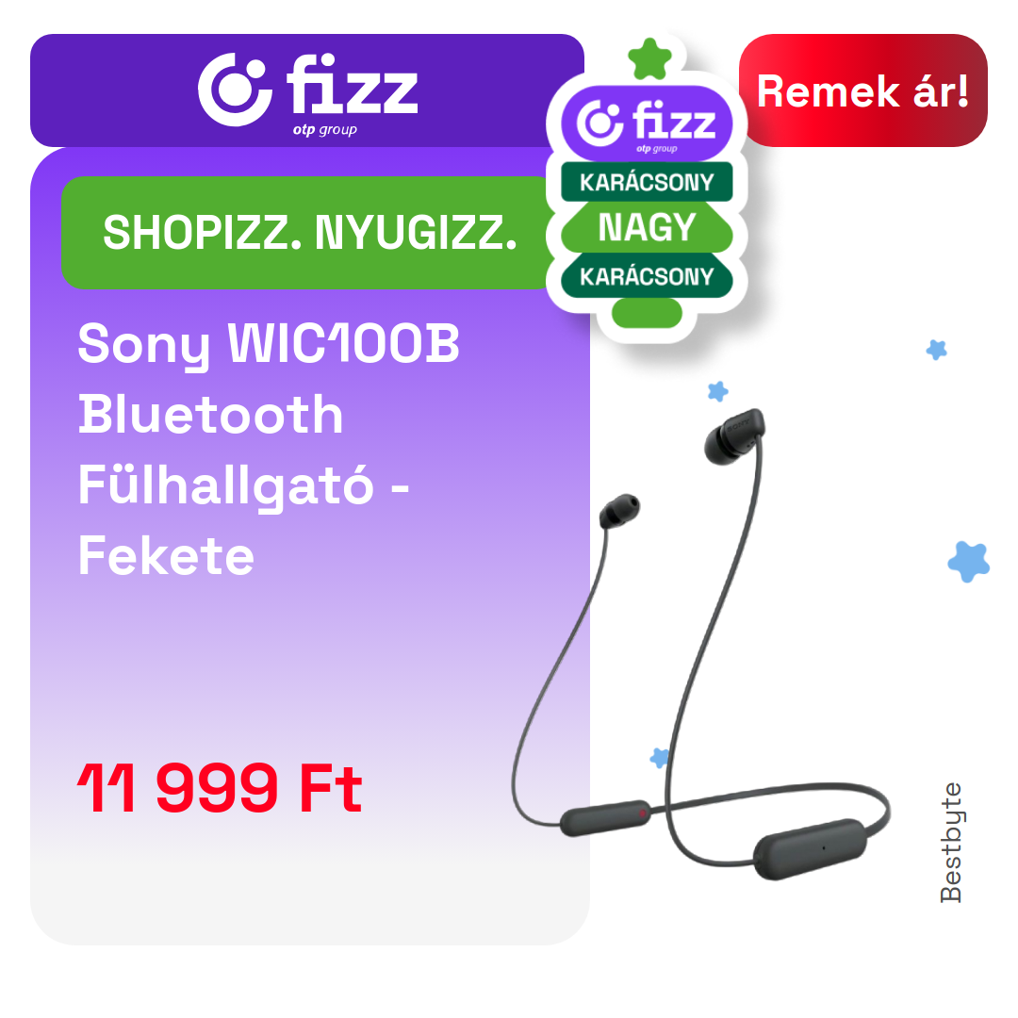This screenshot has width=1018, height=1018.
Task: Click the small blue star near upper earbud
Action: pos(717,391)
